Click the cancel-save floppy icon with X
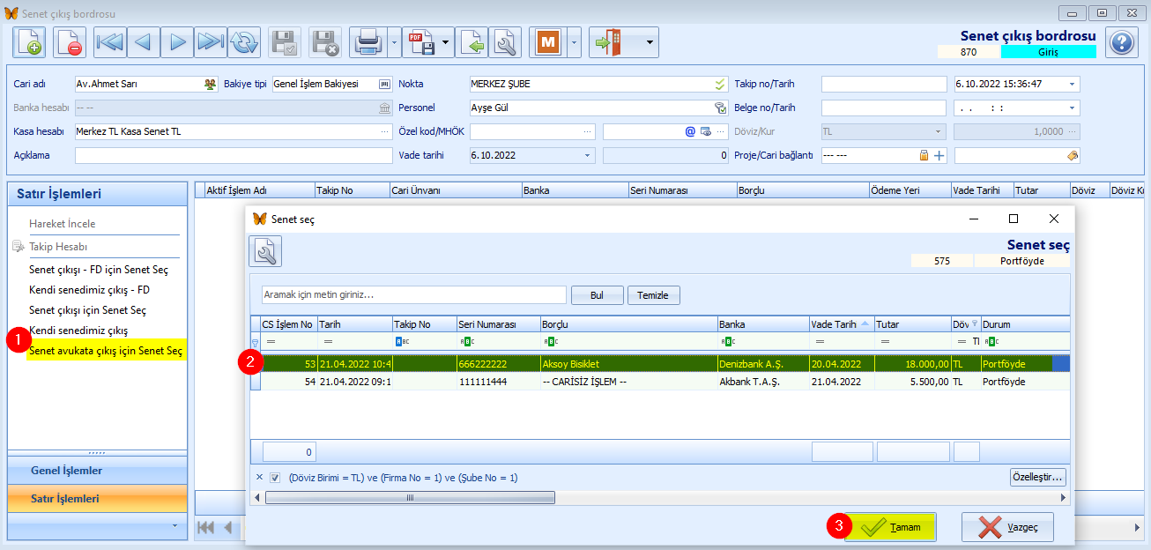 [x=325, y=41]
